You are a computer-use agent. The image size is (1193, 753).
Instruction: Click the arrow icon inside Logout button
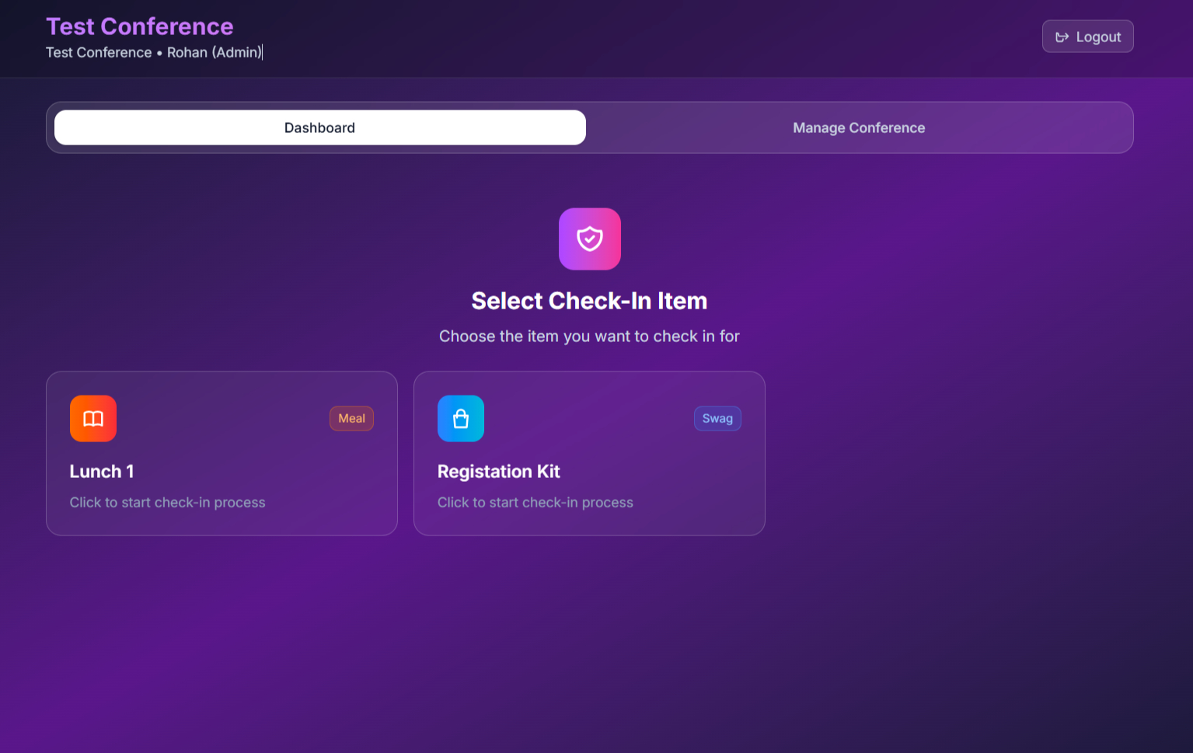tap(1062, 37)
